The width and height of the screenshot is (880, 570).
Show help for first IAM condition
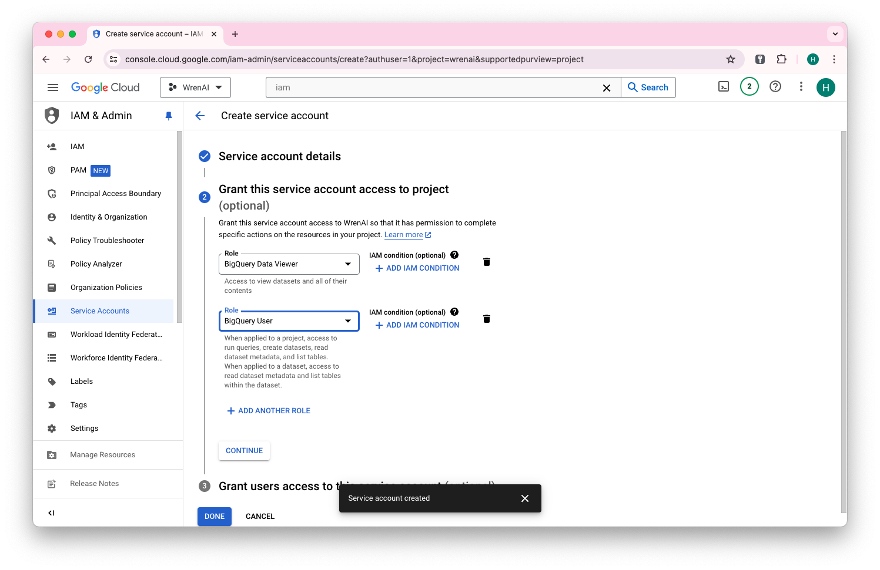[454, 255]
